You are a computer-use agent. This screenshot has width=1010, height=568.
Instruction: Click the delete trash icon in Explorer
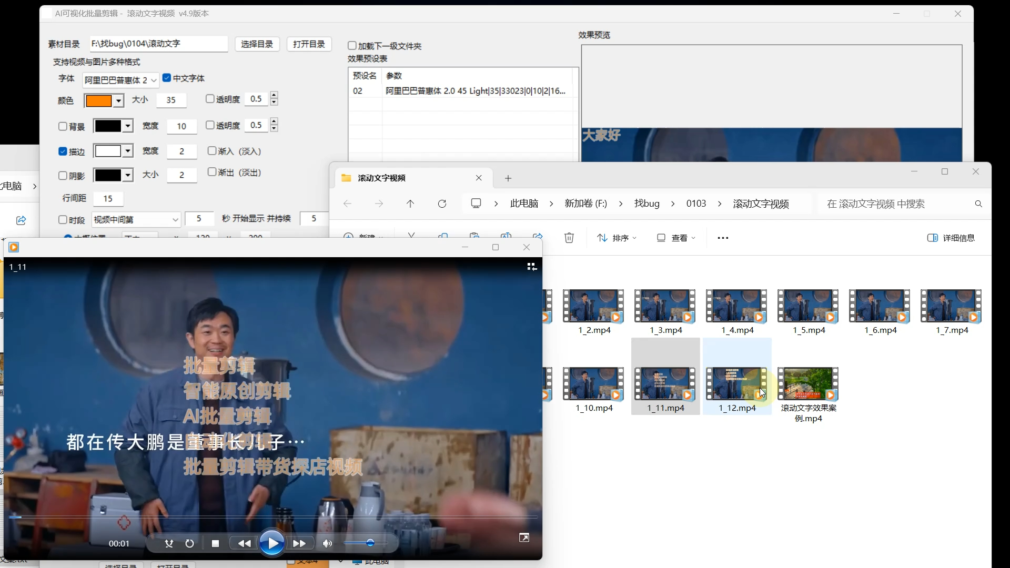pos(569,238)
